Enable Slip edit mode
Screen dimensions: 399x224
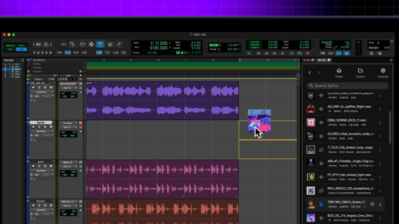10,49
